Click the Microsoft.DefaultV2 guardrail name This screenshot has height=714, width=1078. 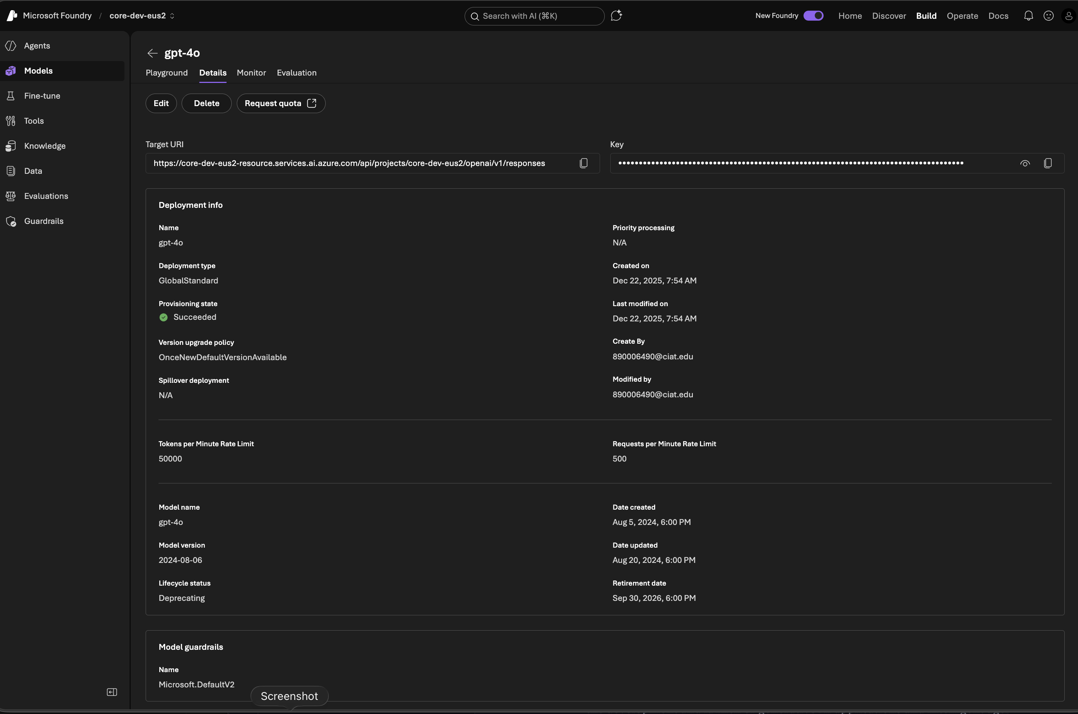coord(196,685)
